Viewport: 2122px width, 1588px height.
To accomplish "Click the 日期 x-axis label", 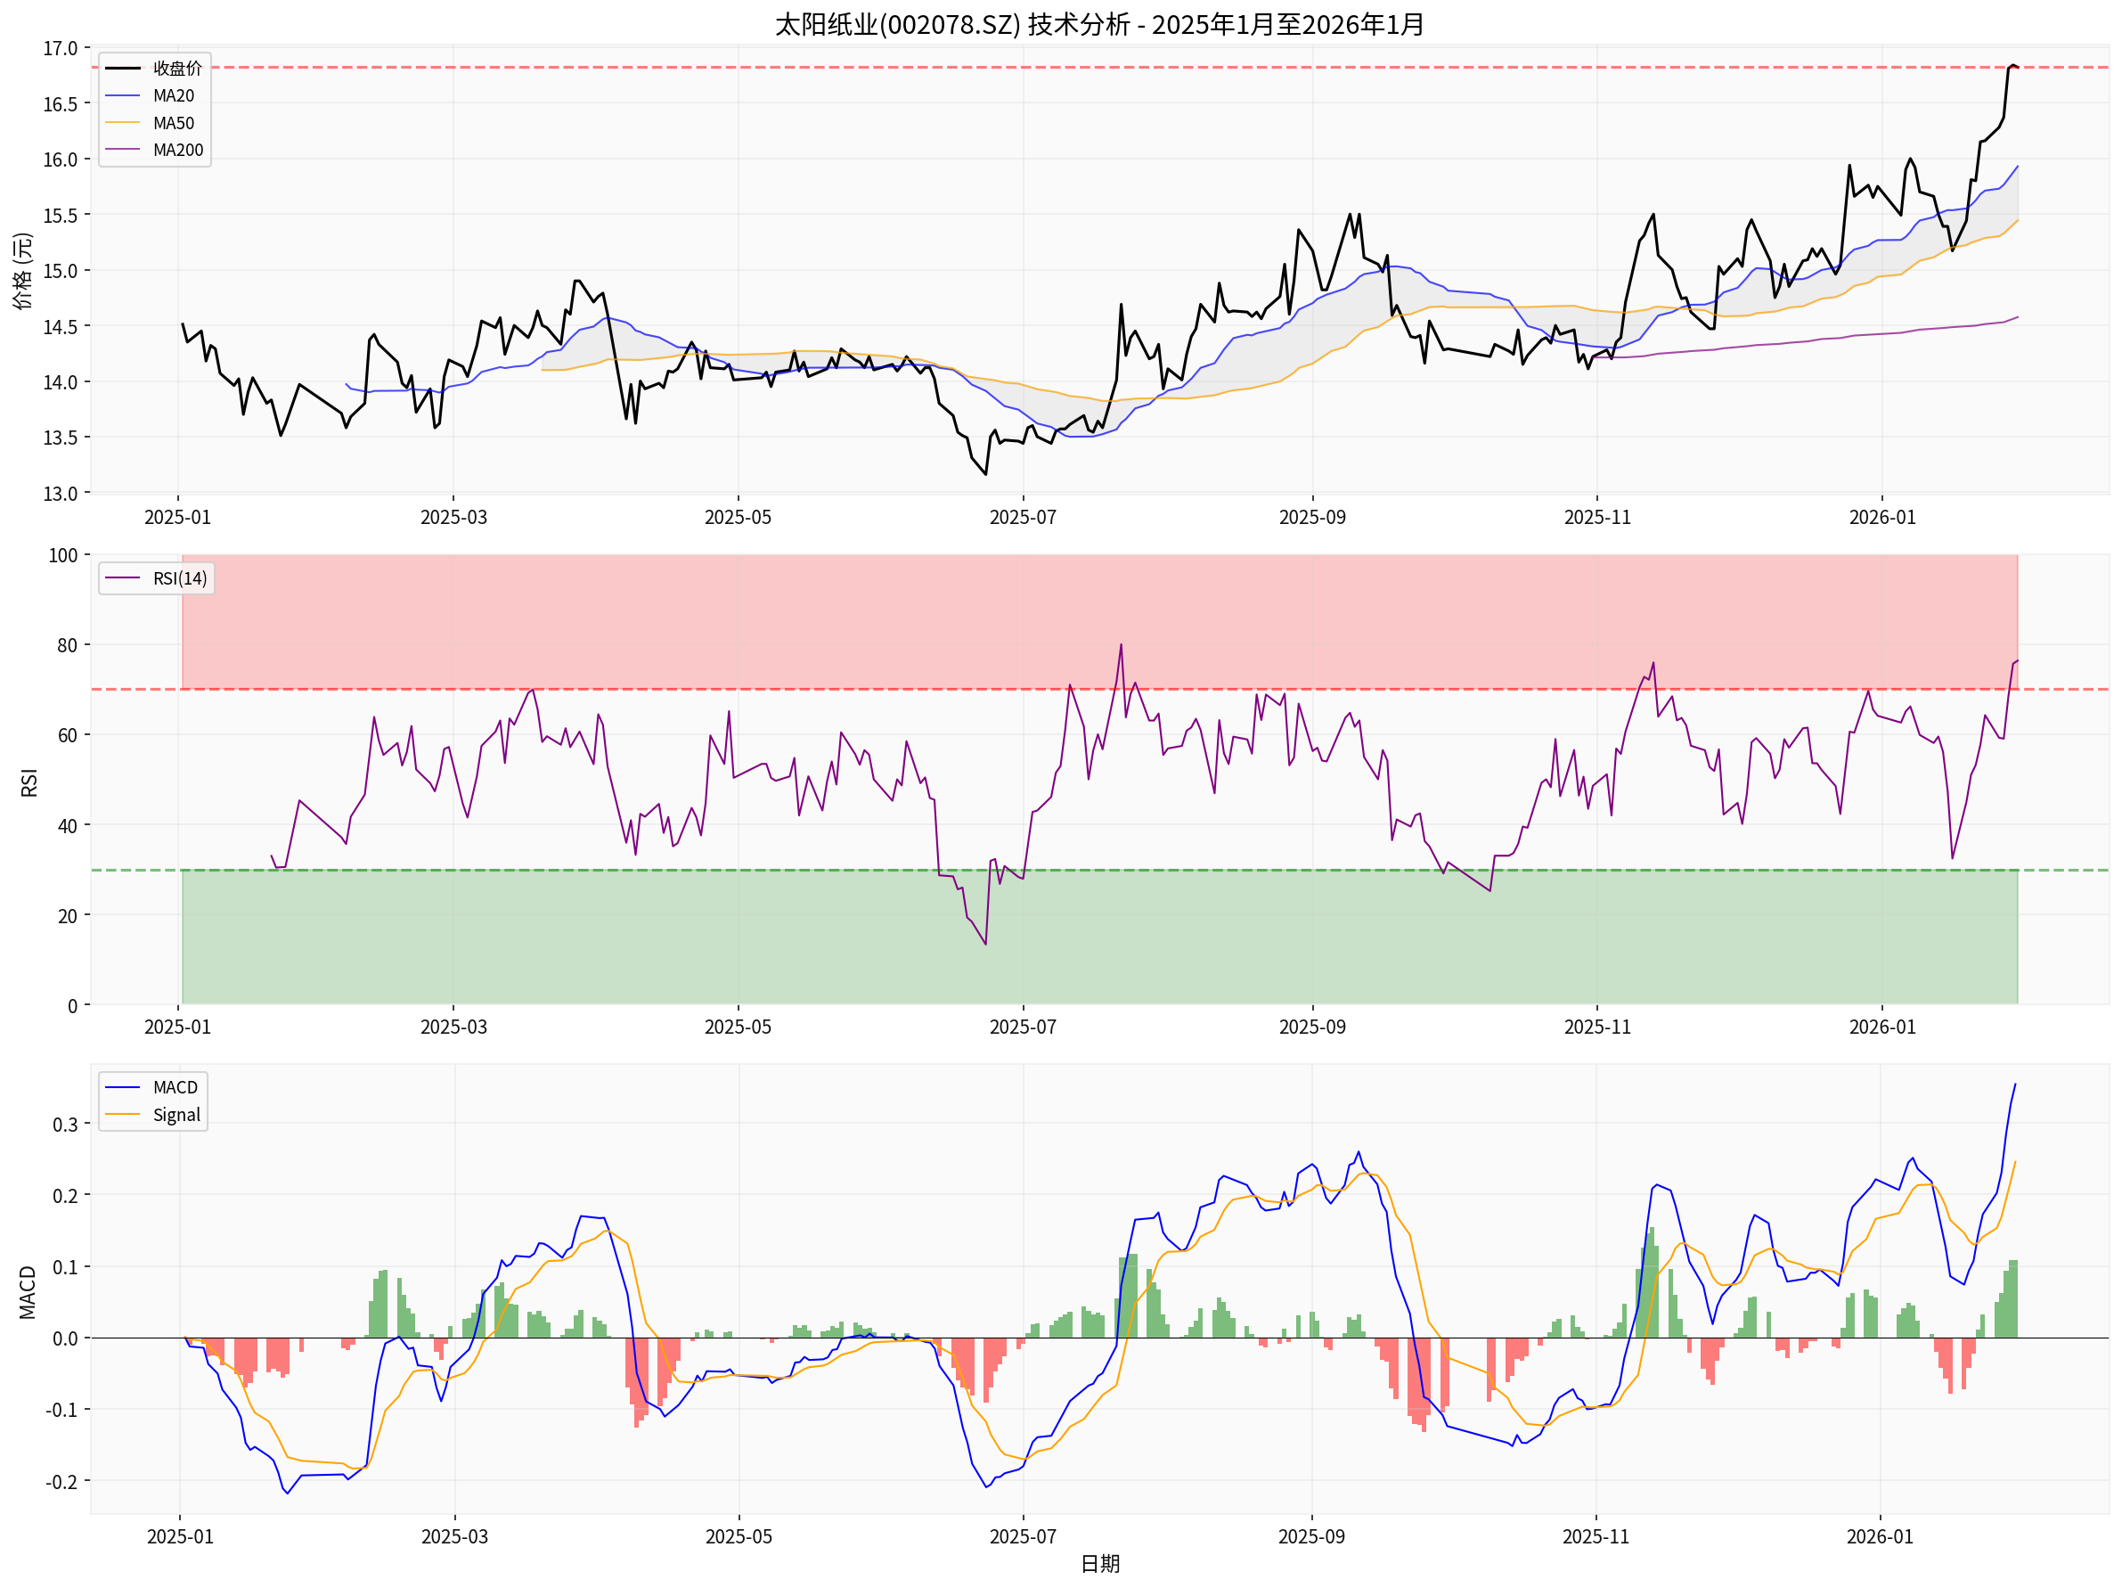I will click(x=1099, y=1563).
